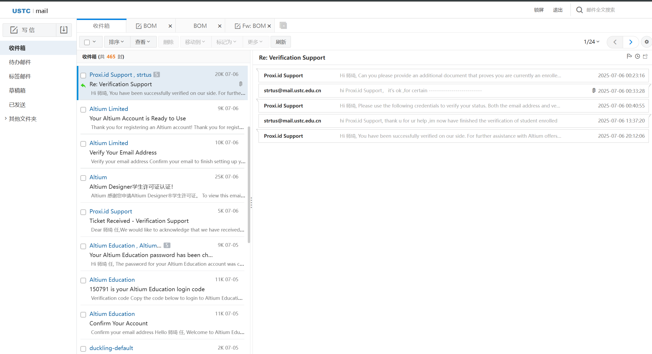Switch to the second BOM tab

pyautogui.click(x=200, y=26)
